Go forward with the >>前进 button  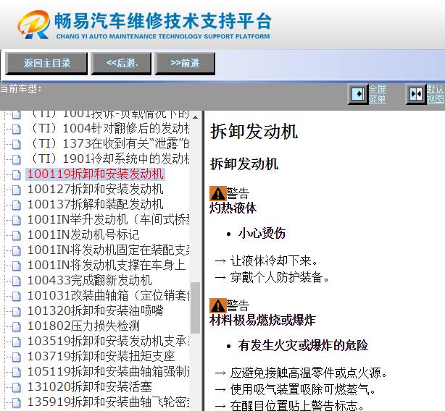point(185,63)
